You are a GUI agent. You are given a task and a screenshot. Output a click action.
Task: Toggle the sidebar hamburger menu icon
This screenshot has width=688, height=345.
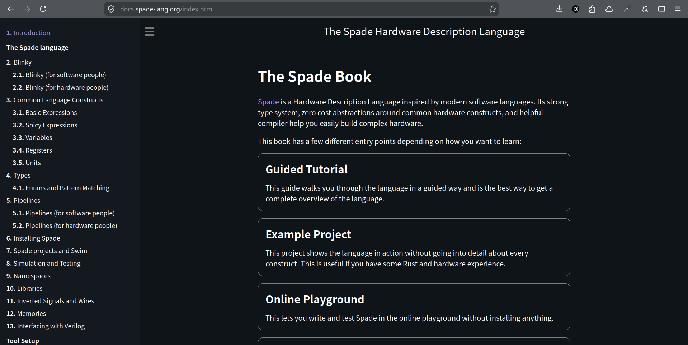click(150, 32)
